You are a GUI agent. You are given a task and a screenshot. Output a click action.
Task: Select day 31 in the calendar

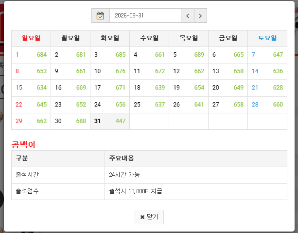tap(98, 121)
